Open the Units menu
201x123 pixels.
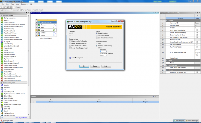[x=17, y=4]
